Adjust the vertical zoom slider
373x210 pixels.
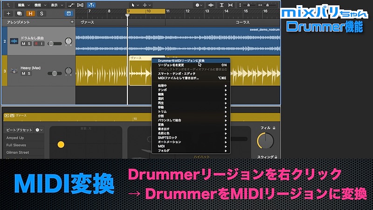(249, 5)
